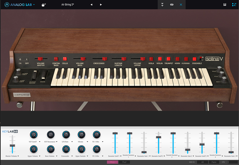Image resolution: width=239 pixels, height=165 pixels.
Task: Open the Resonator Cutoff 1 dropdown arrow
Action: (x=121, y=156)
